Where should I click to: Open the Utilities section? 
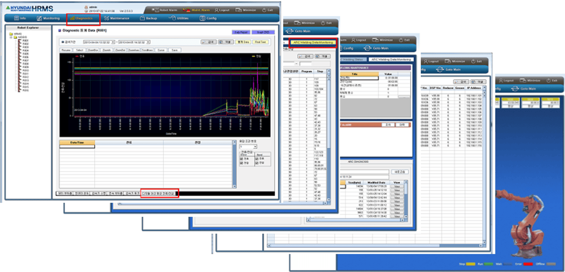[178, 18]
